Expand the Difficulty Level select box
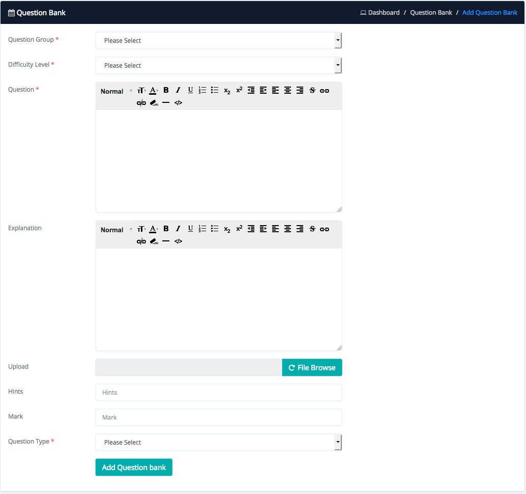 218,66
